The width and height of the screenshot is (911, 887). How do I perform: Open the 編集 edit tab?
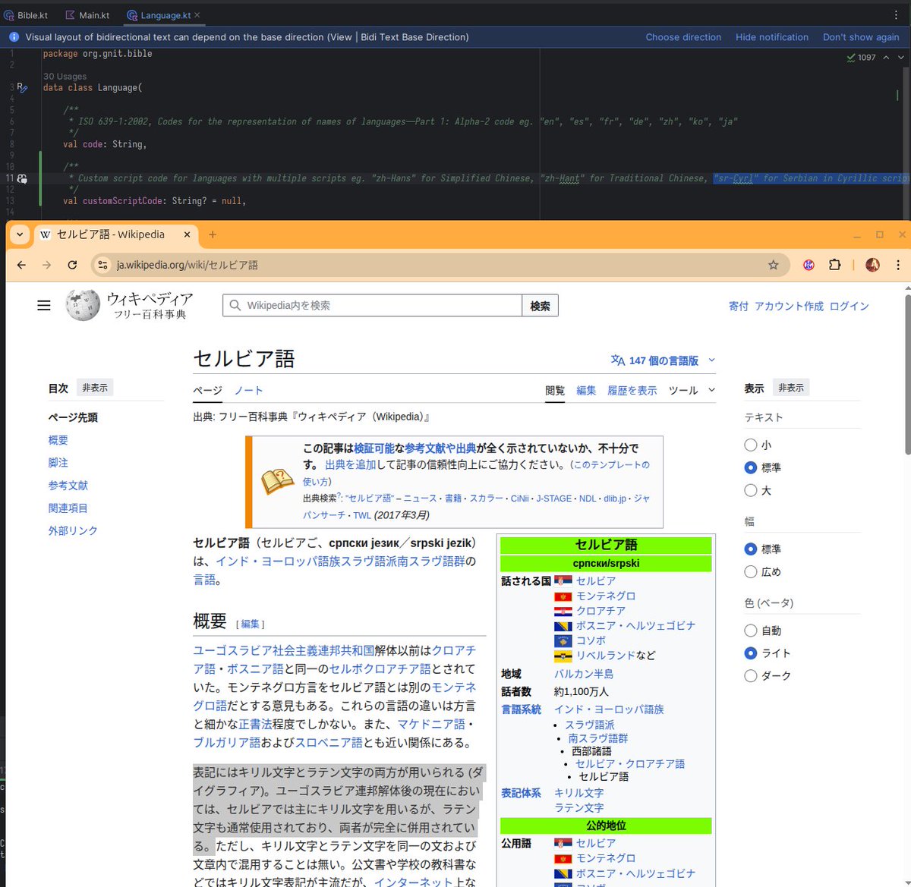(x=586, y=391)
